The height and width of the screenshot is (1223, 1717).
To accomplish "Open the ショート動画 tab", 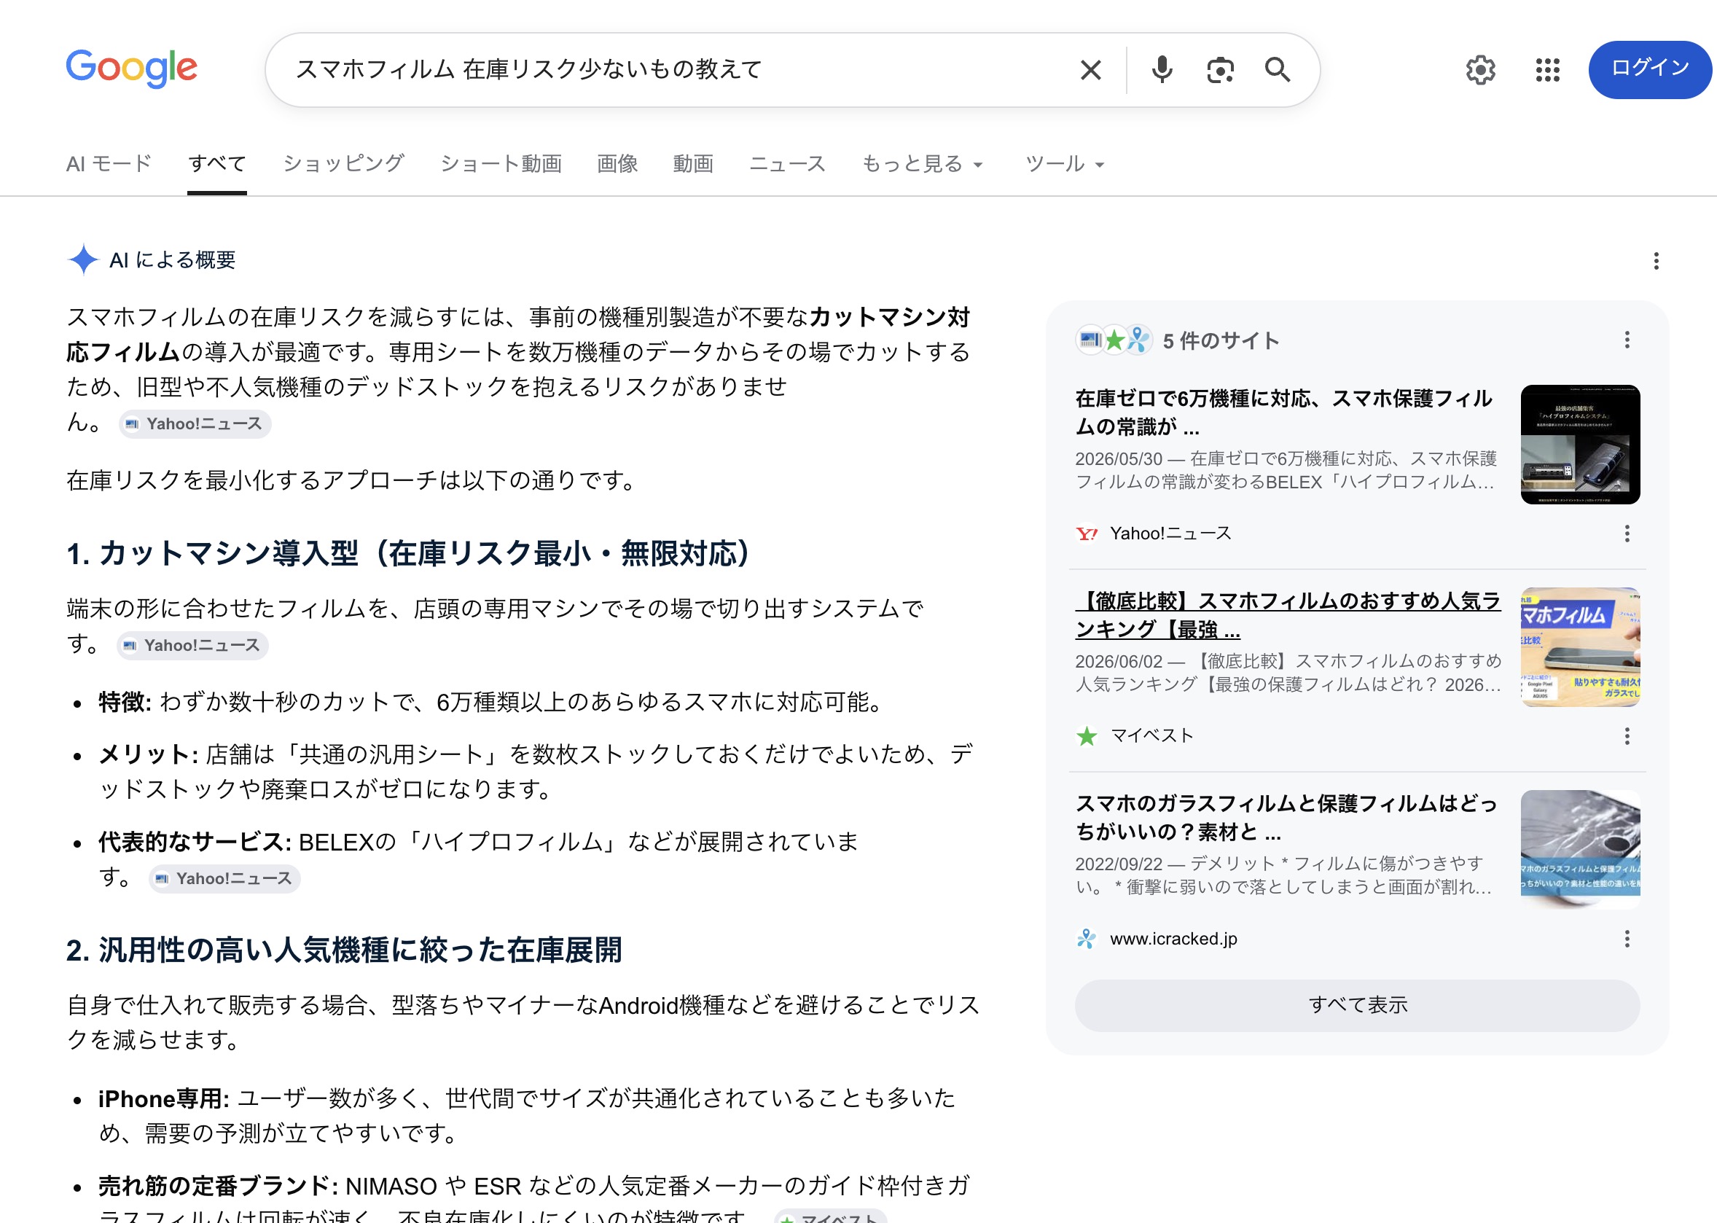I will click(x=501, y=163).
